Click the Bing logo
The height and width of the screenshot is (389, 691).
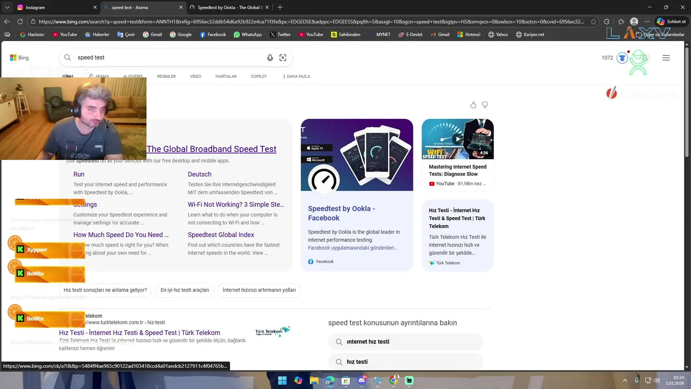click(x=19, y=58)
